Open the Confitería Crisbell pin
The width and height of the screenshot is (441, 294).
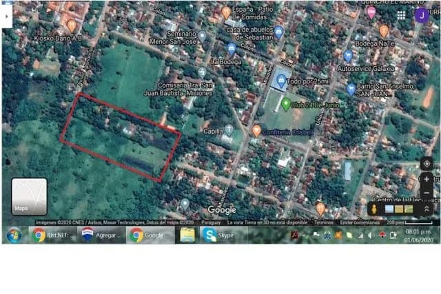coord(256,132)
